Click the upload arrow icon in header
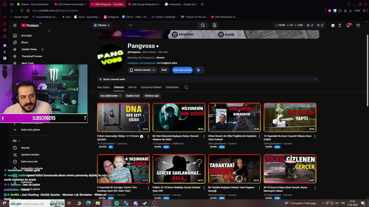The height and width of the screenshot is (207, 369). coord(340,25)
